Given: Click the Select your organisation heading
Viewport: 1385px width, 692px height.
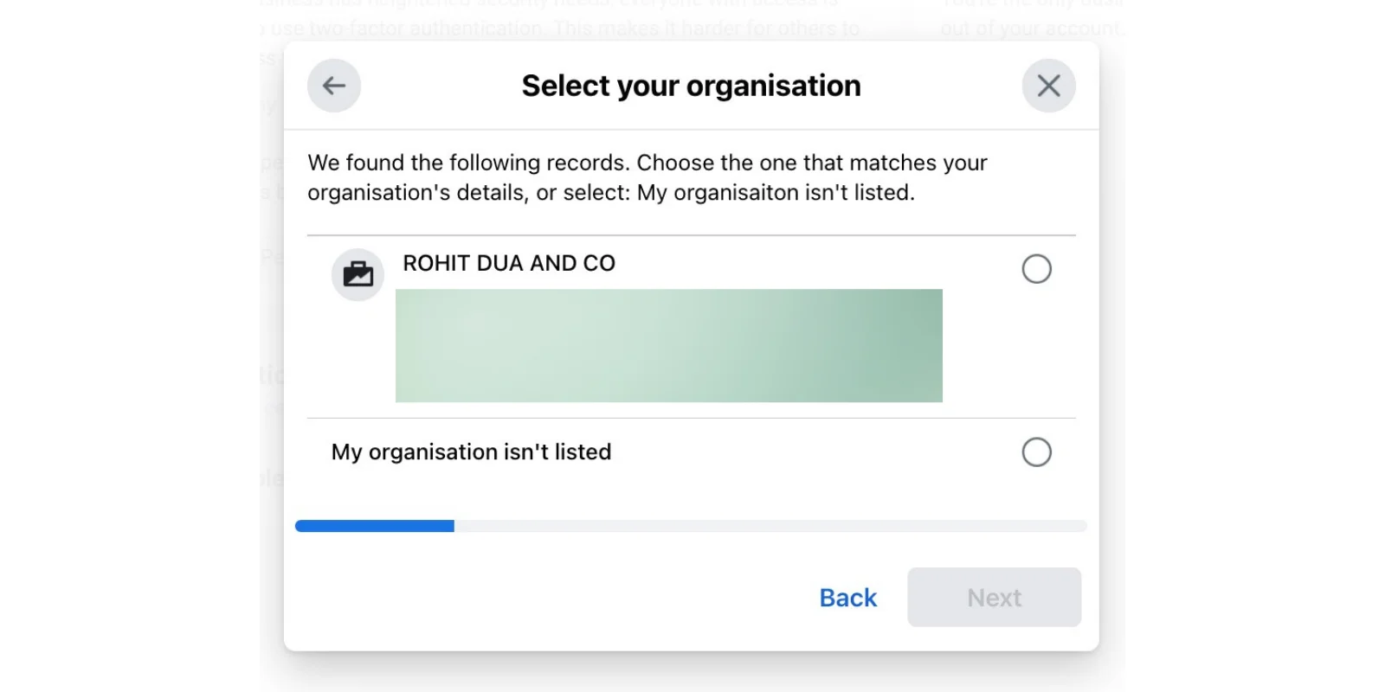Looking at the screenshot, I should click(691, 86).
